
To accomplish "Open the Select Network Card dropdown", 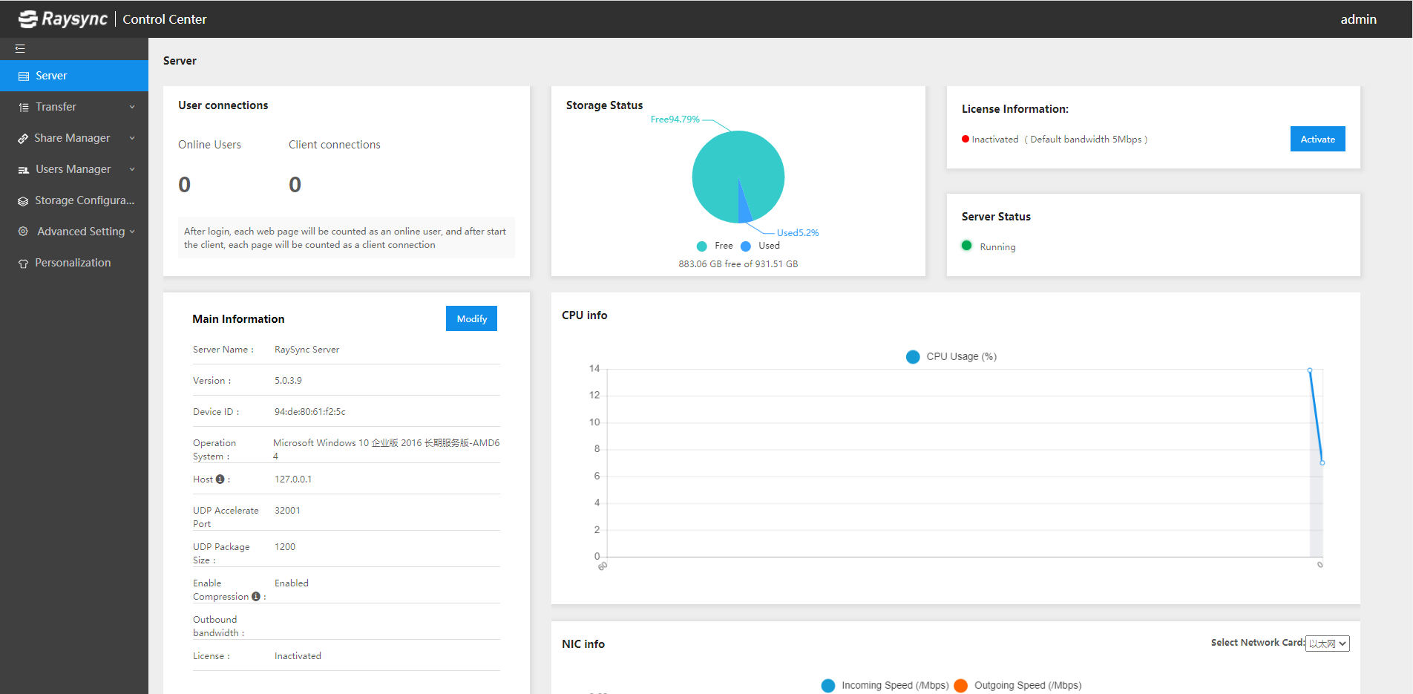I will click(1327, 644).
